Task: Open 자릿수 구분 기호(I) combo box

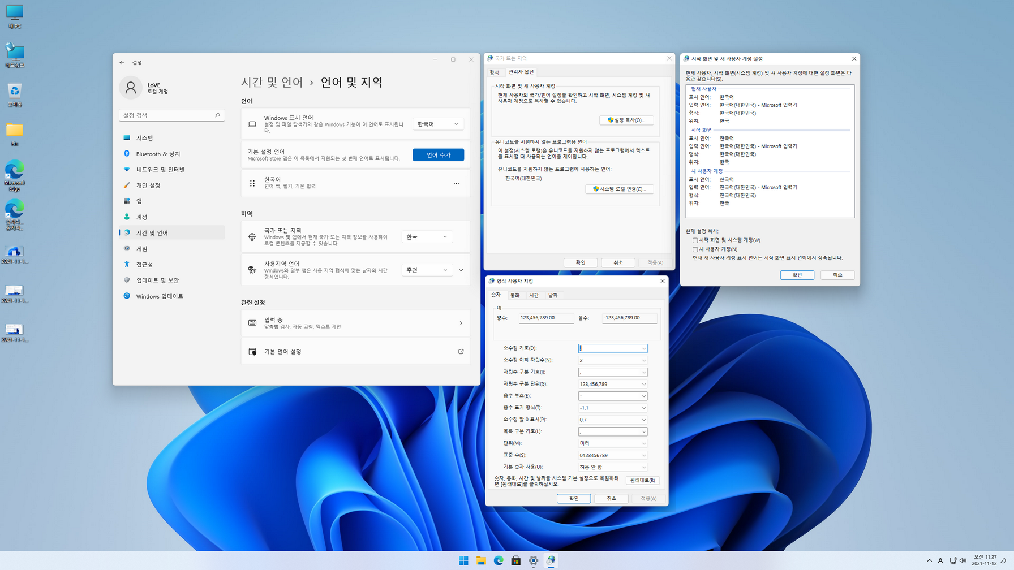Action: click(x=612, y=372)
